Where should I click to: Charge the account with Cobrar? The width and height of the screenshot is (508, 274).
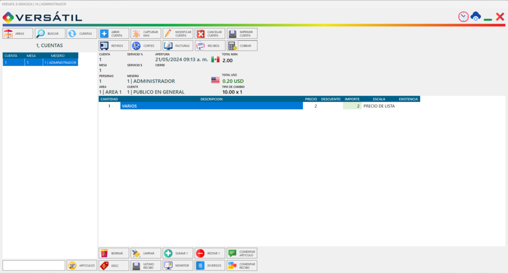pyautogui.click(x=242, y=46)
